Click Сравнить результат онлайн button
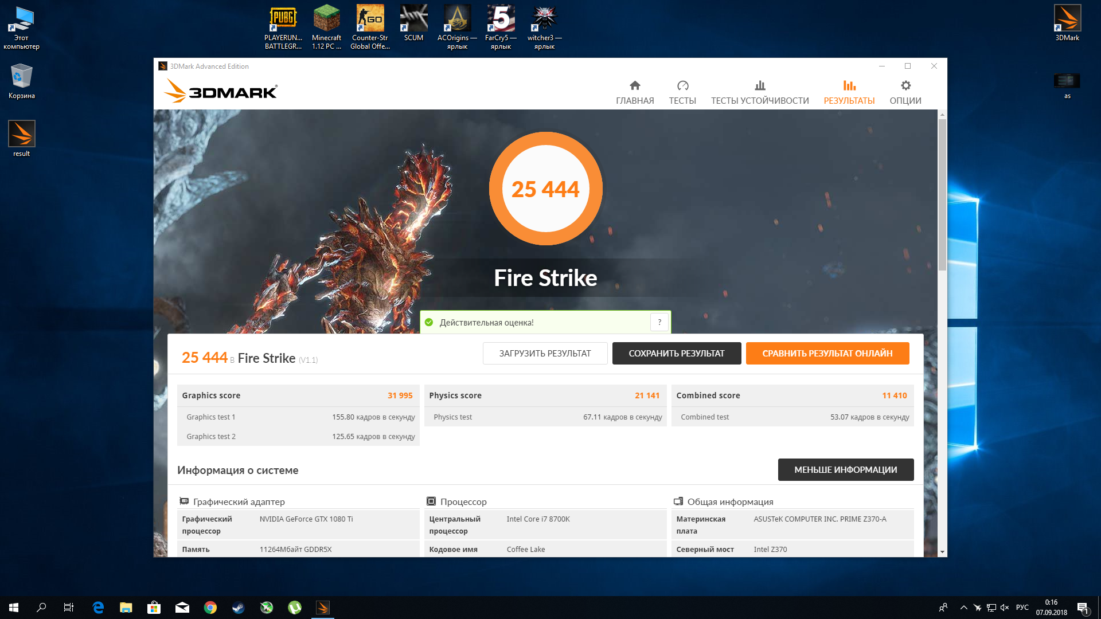 coord(827,354)
